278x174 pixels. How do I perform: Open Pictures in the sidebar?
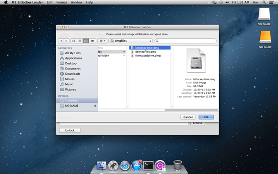click(x=70, y=89)
